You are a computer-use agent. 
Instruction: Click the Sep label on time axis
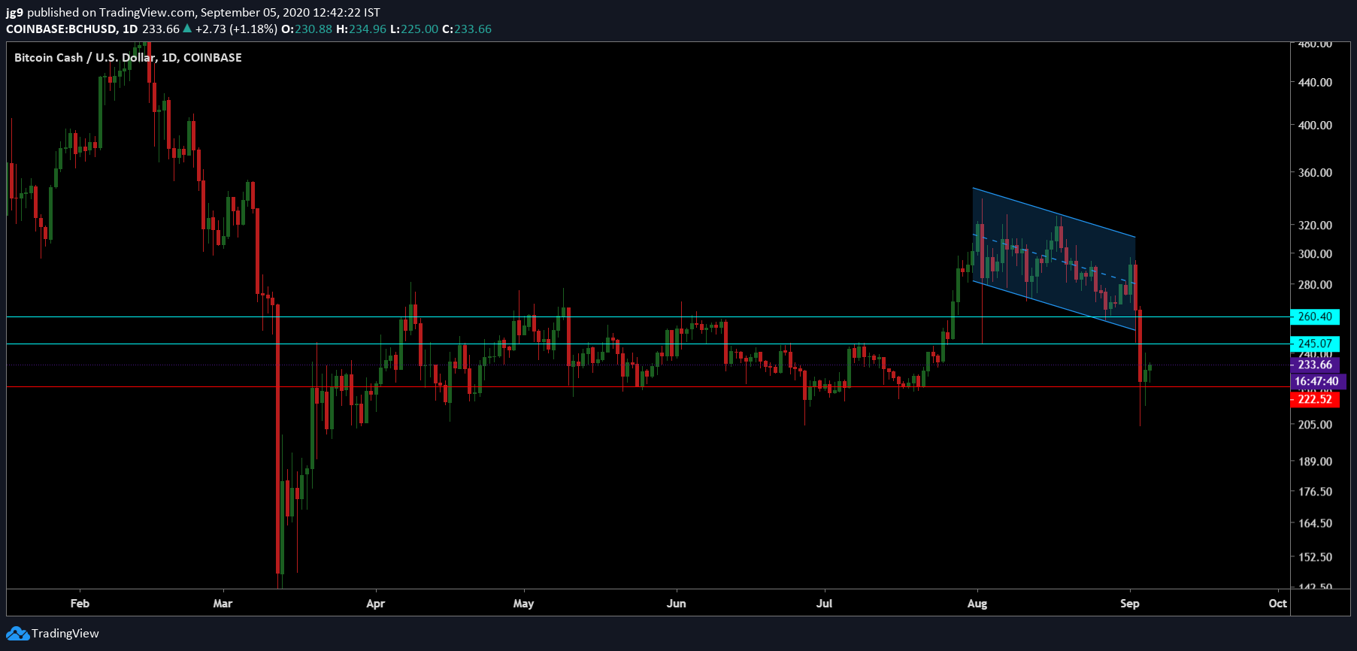pyautogui.click(x=1129, y=604)
